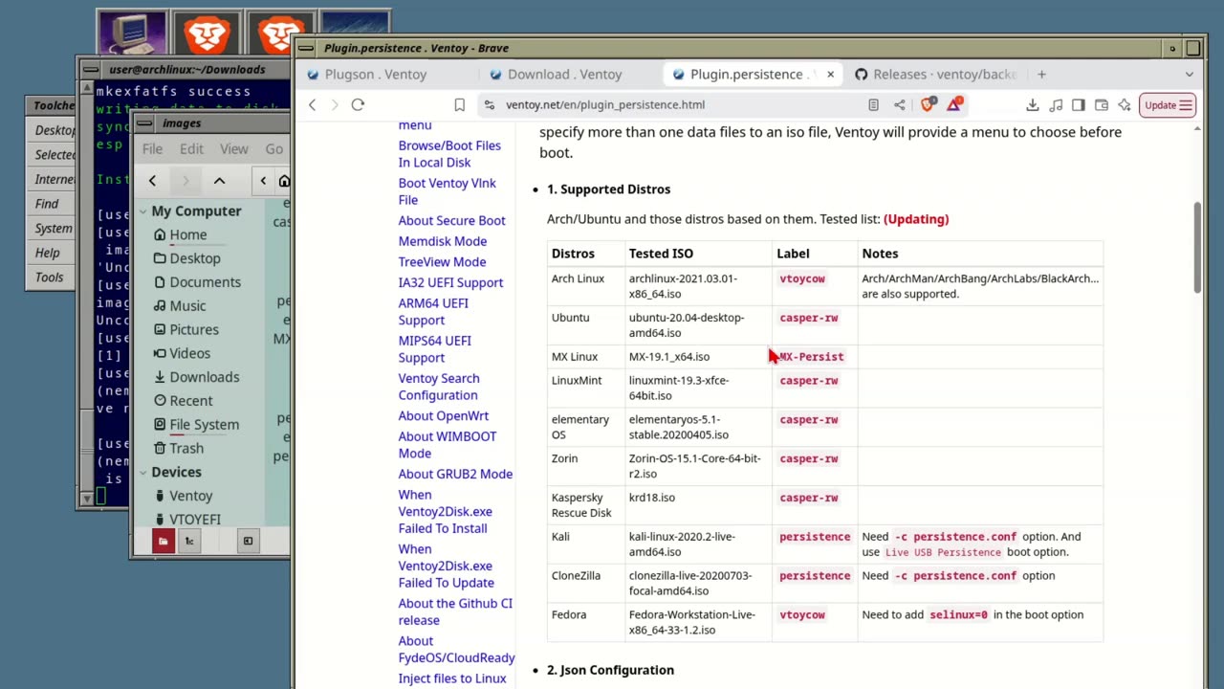1224x689 pixels.
Task: Open ARM64 UEFI Support link
Action: [433, 311]
